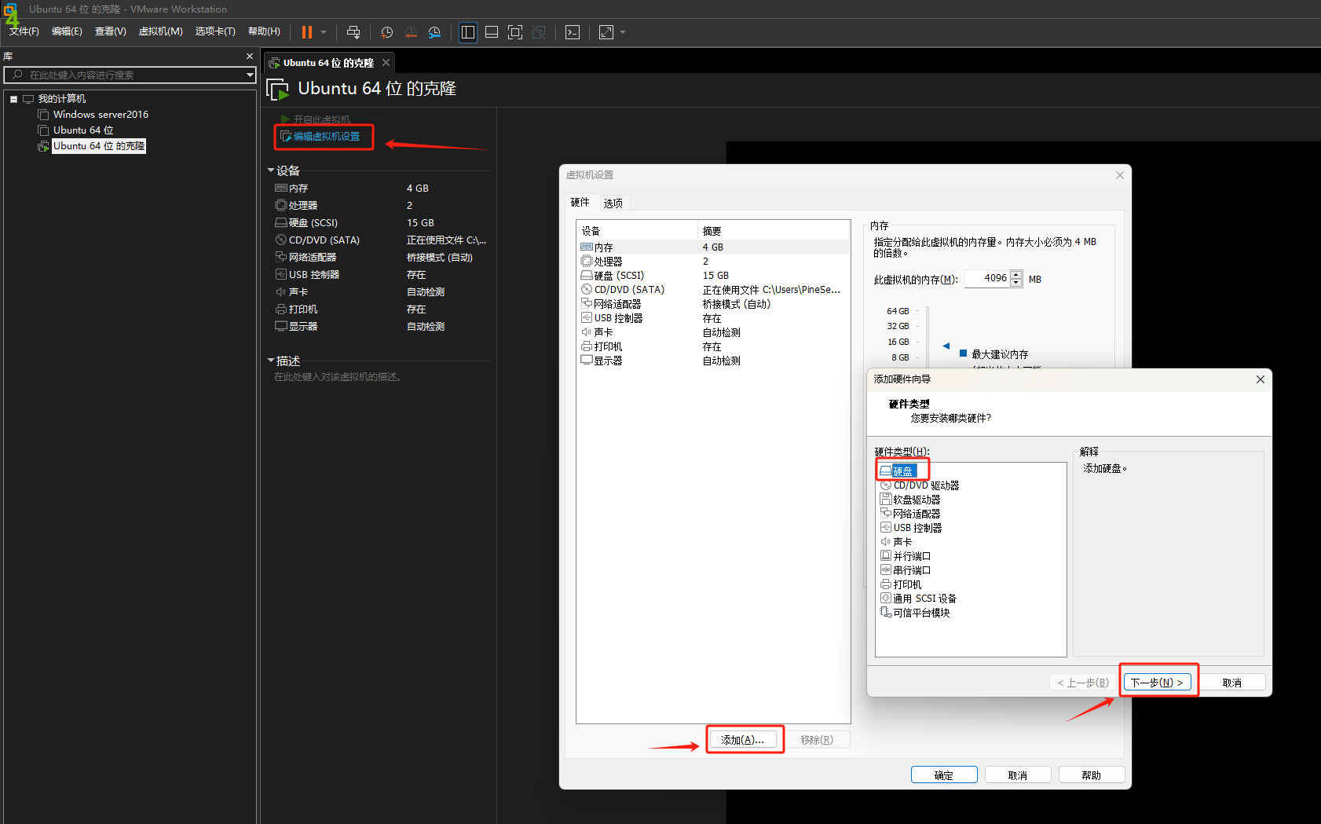The width and height of the screenshot is (1321, 824).
Task: Click 取消 in the VM settings dialog
Action: 1018,775
